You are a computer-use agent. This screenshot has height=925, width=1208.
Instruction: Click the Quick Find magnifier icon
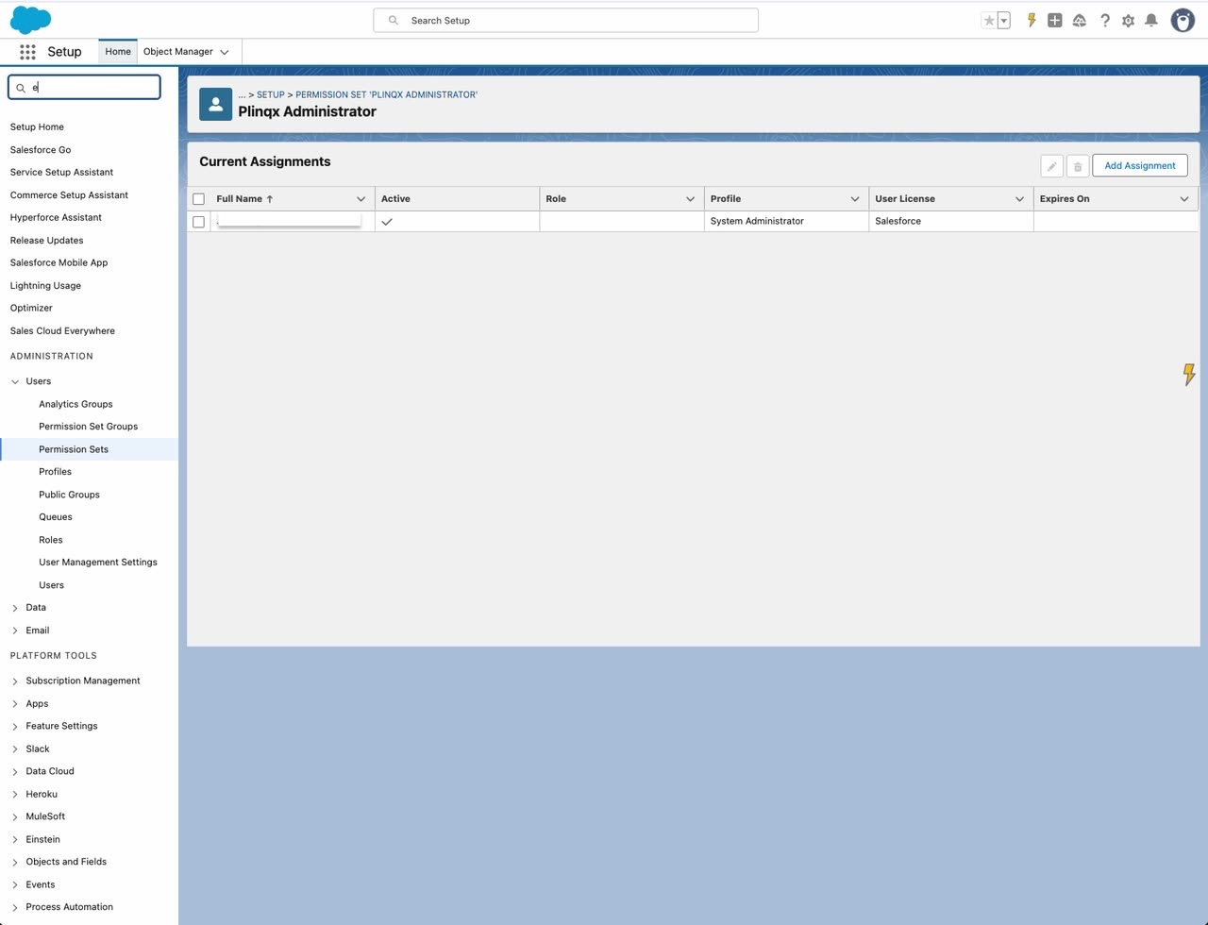coord(21,88)
